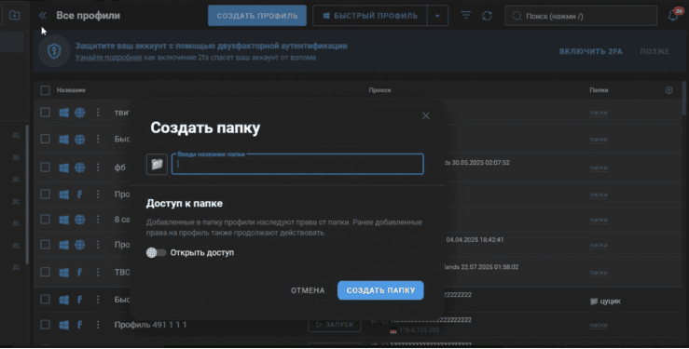Check the box in the цуцик folder row
This screenshot has height=349, width=689.
[x=46, y=299]
